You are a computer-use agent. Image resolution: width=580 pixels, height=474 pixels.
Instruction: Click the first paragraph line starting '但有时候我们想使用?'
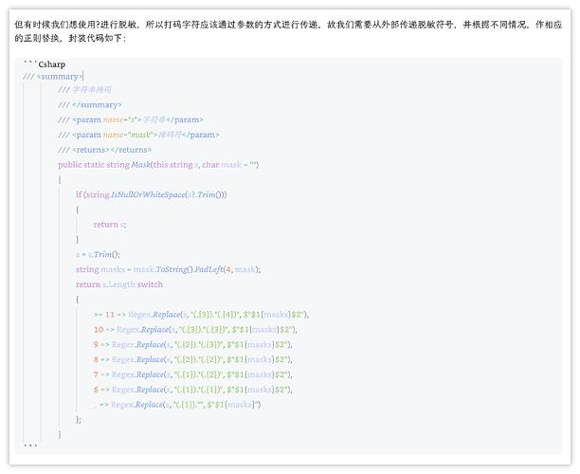288,25
